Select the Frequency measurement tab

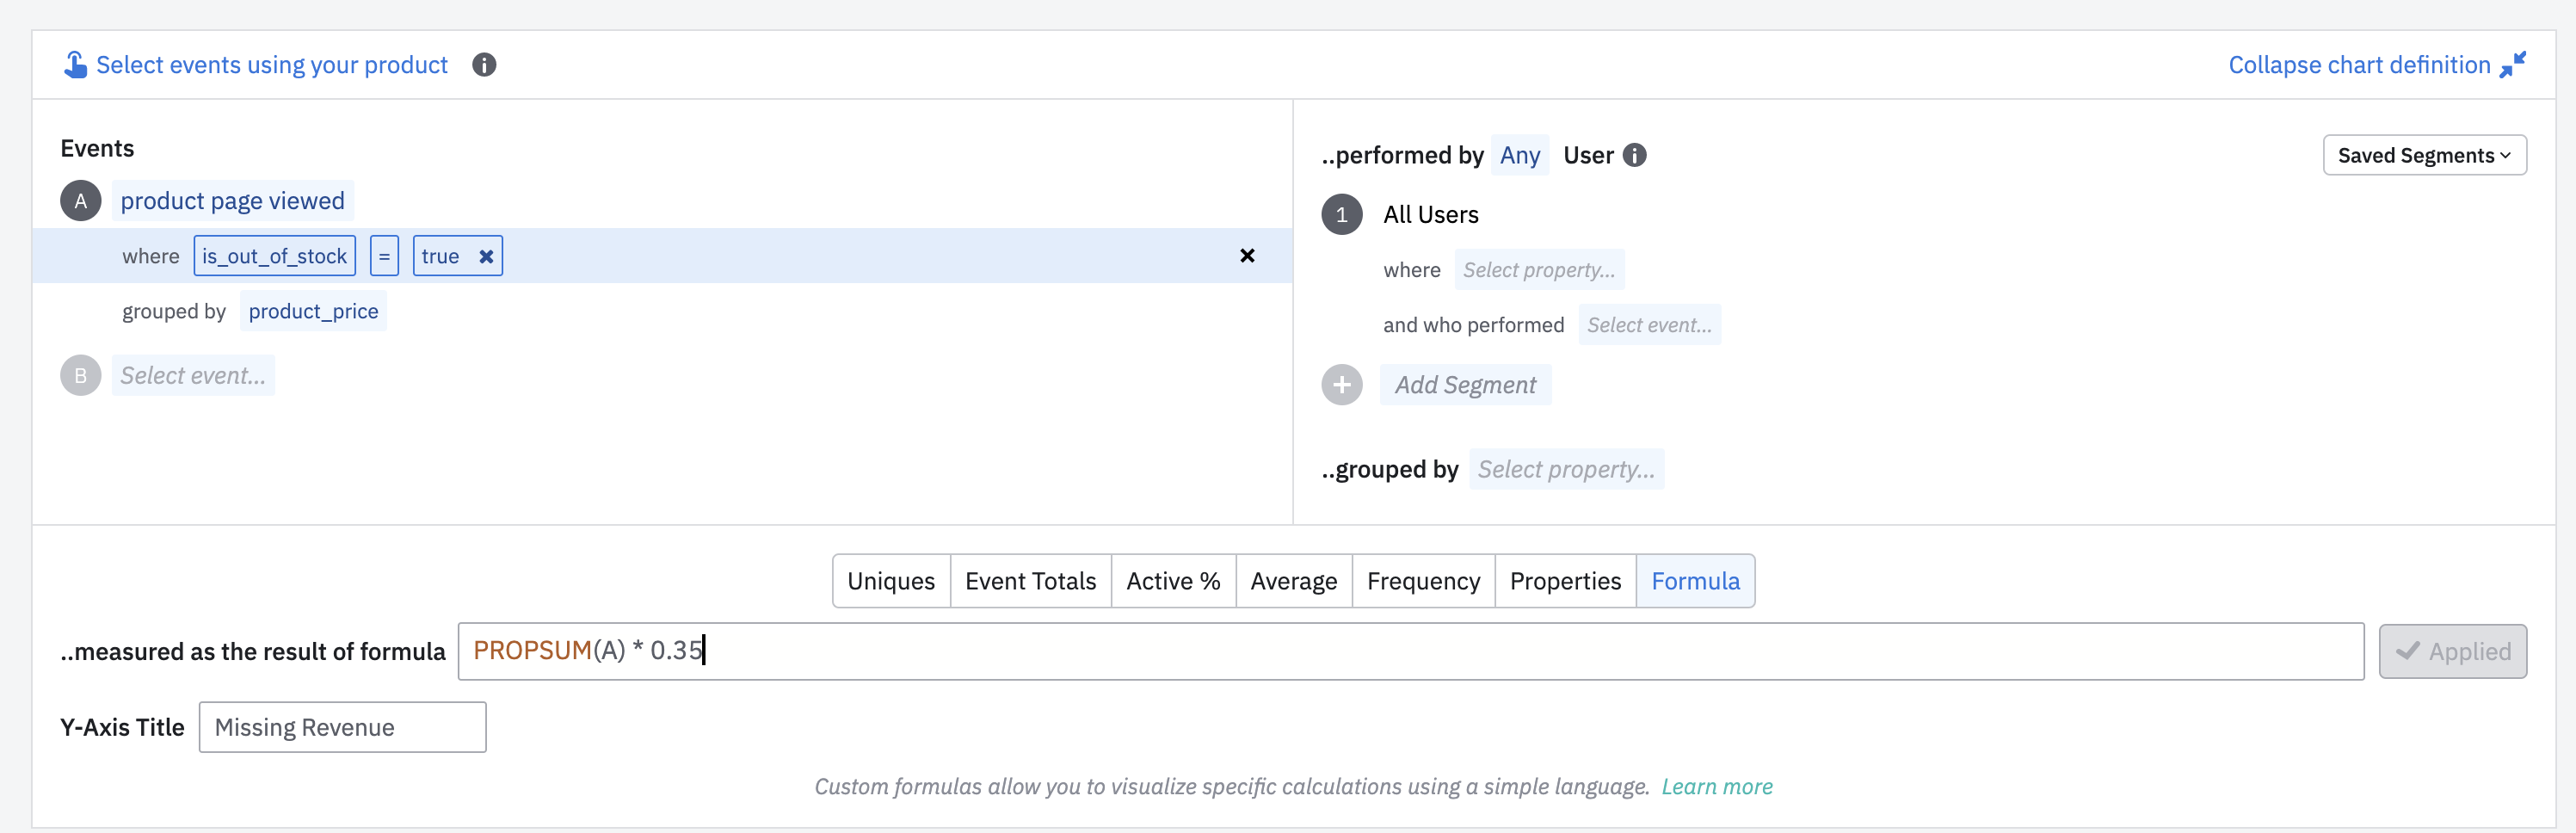click(x=1422, y=581)
